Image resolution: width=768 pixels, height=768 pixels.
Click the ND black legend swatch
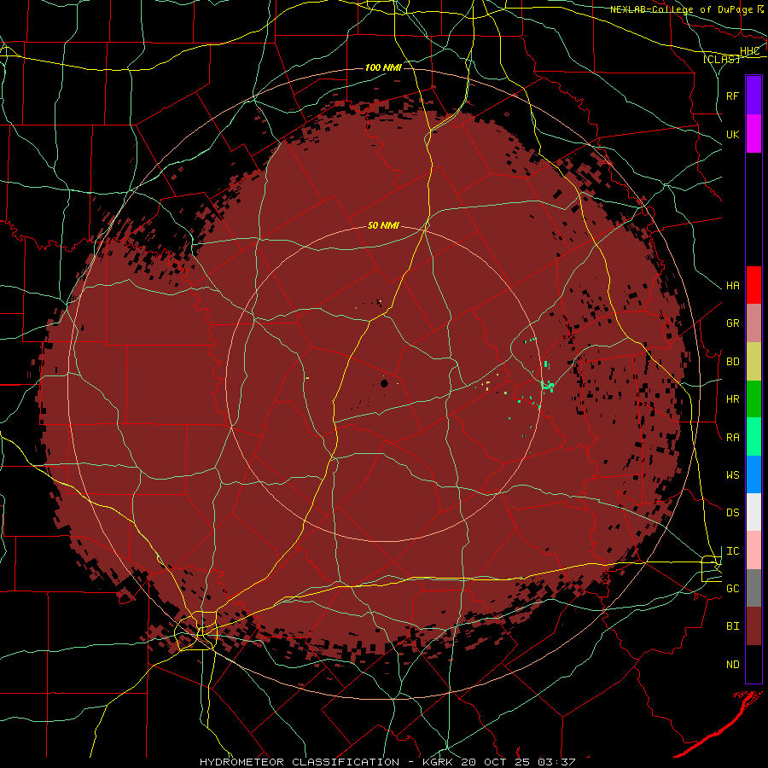click(x=753, y=664)
